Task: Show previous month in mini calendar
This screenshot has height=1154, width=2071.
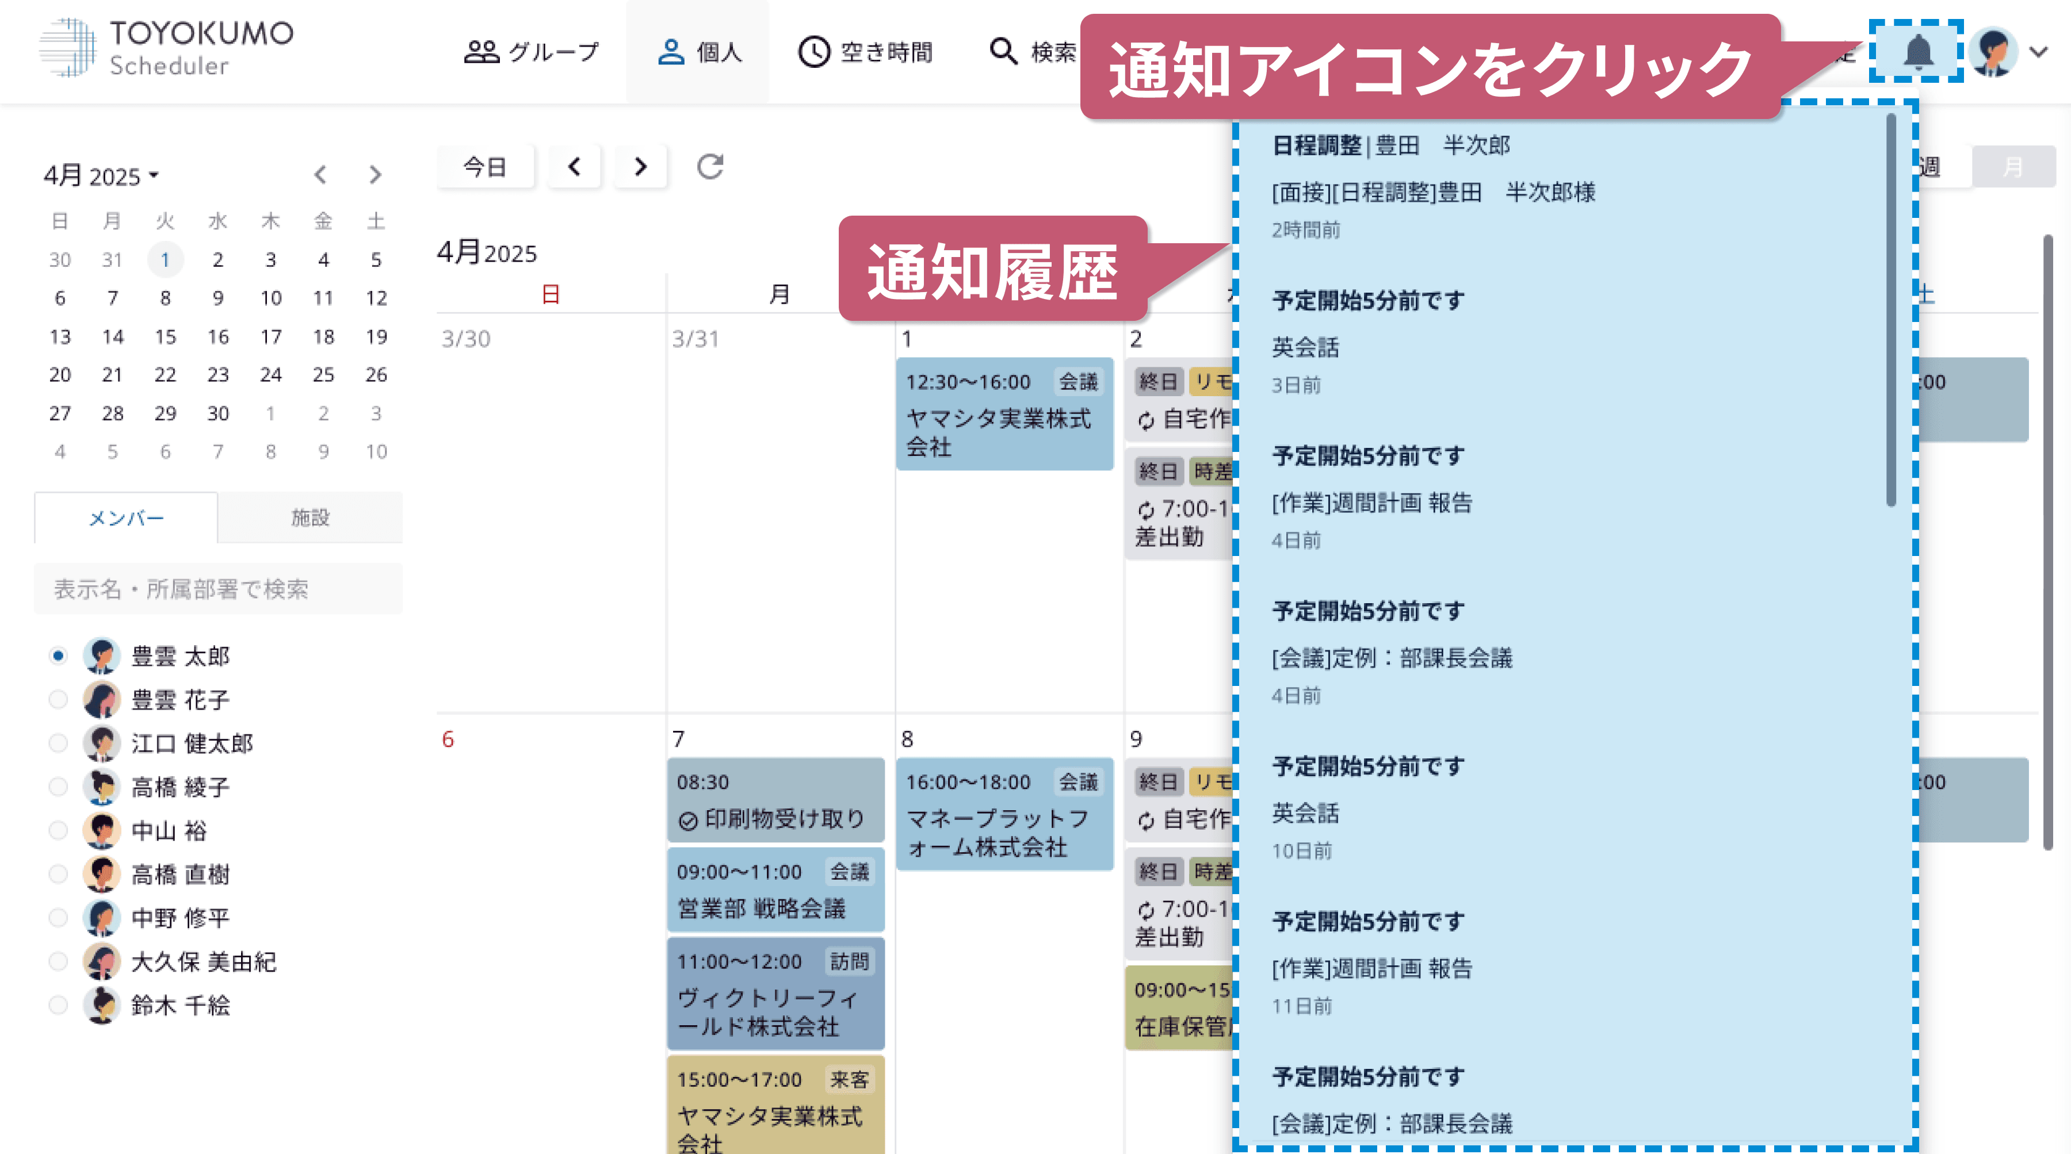Action: (321, 174)
